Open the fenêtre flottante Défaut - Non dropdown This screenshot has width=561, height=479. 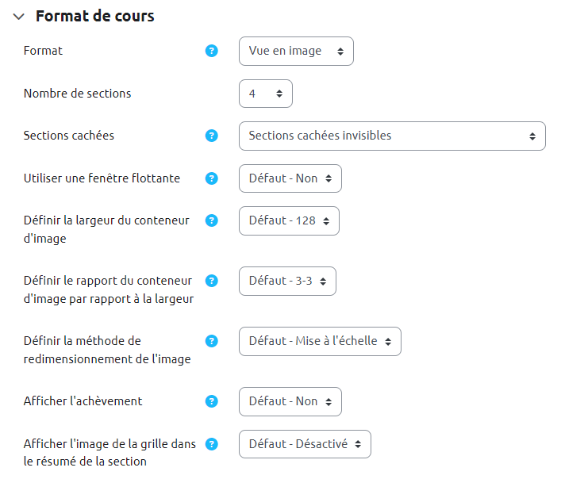(x=290, y=178)
